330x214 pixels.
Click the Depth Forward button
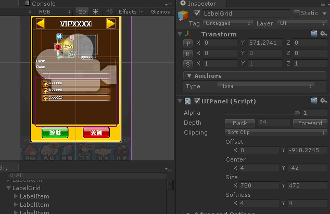tap(310, 123)
